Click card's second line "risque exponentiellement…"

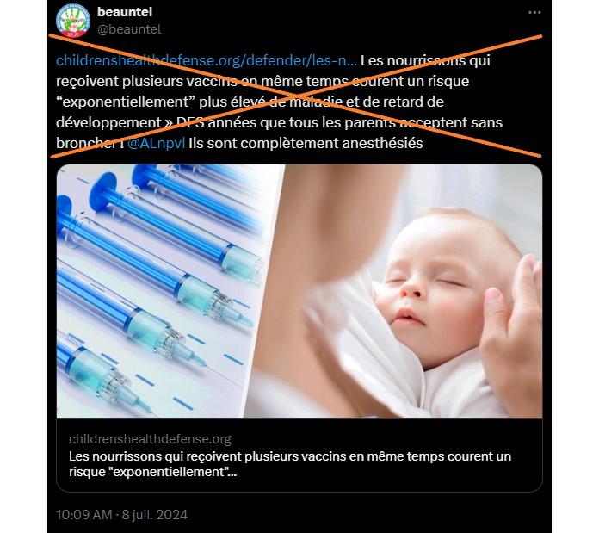coord(153,472)
